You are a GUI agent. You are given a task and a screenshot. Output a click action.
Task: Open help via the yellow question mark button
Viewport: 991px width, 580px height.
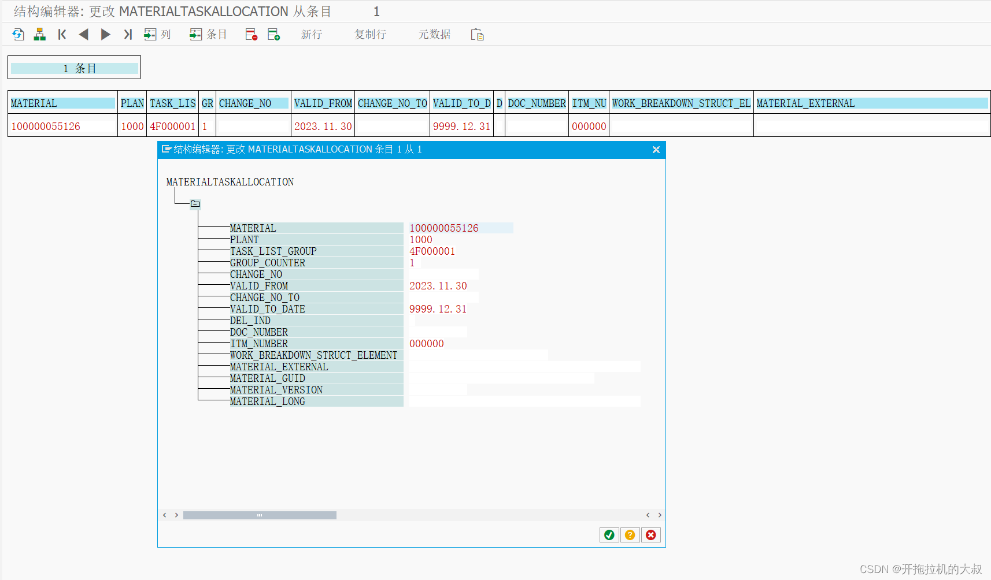(x=630, y=535)
